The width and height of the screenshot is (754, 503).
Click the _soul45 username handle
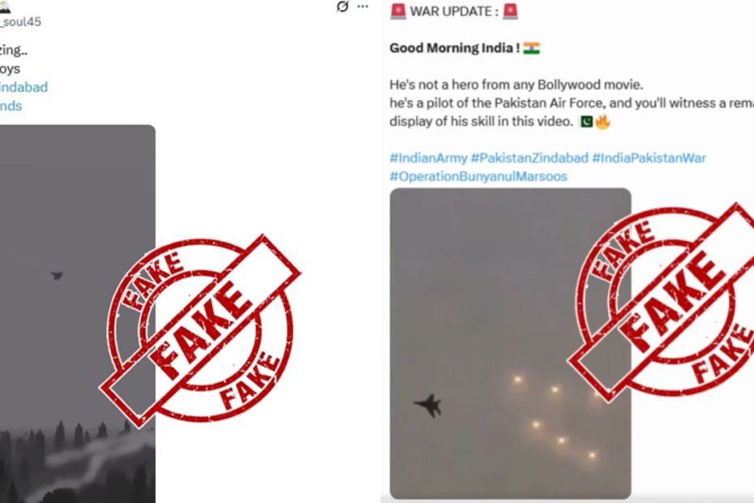coord(21,22)
